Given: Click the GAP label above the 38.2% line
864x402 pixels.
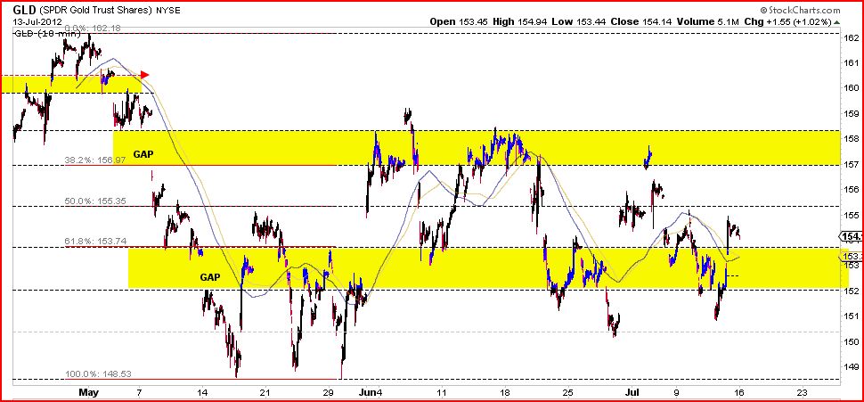Looking at the screenshot, I should 143,155.
